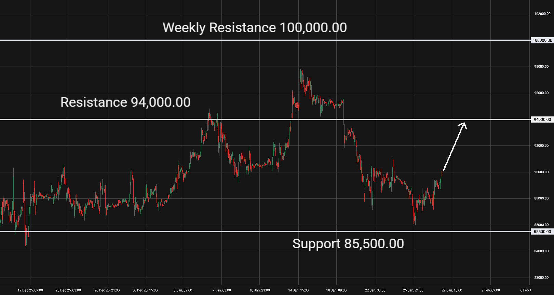Click the 26 Dec 25, 21:00 time label
554x295 pixels.
pyautogui.click(x=107, y=290)
